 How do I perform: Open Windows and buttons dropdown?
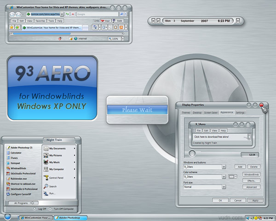click(224, 167)
